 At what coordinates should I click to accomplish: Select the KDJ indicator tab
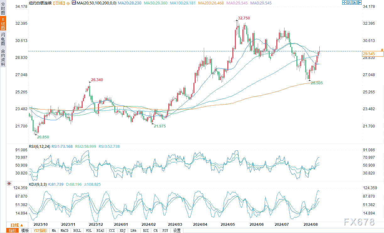pyautogui.click(x=122, y=230)
